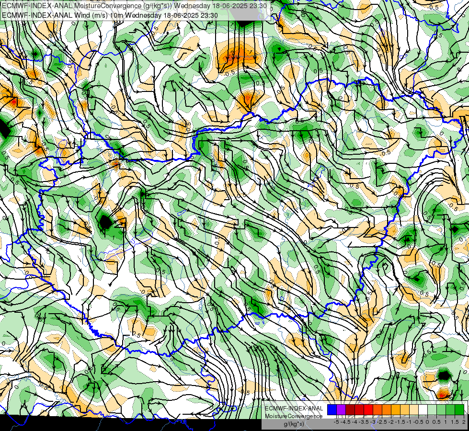This screenshot has width=469, height=431.
Task: Click the dark maroon swatch between -4.5 and -4
Action: coord(350,410)
